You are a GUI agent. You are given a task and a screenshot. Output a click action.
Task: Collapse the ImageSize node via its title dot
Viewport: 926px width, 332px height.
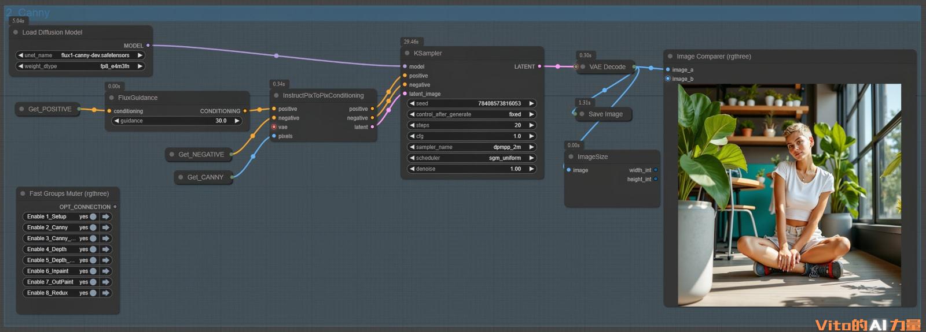click(x=571, y=156)
